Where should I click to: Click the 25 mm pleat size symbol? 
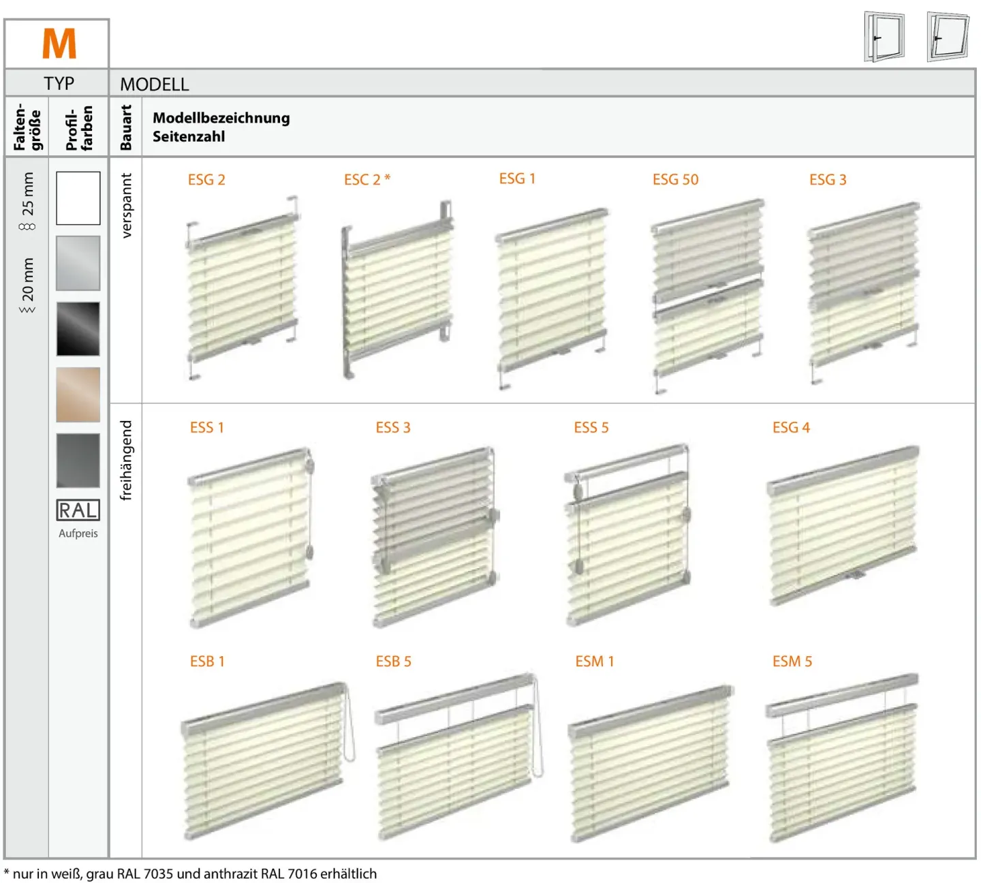27,226
